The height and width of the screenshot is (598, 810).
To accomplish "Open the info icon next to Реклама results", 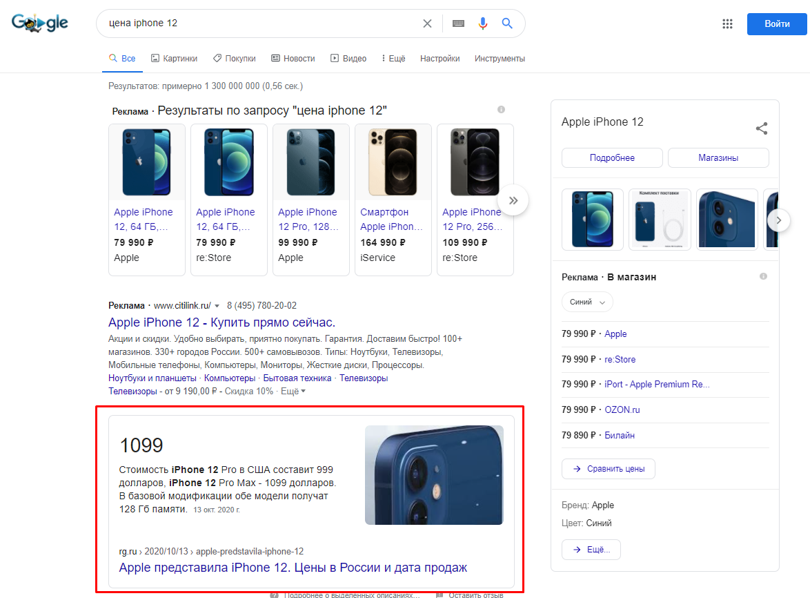I will pyautogui.click(x=501, y=109).
